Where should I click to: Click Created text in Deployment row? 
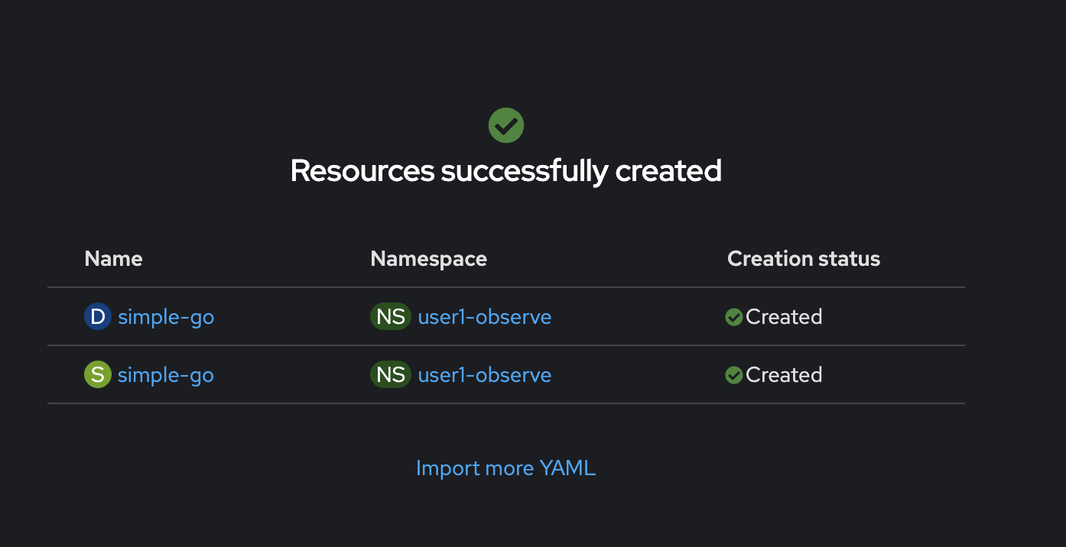click(784, 317)
